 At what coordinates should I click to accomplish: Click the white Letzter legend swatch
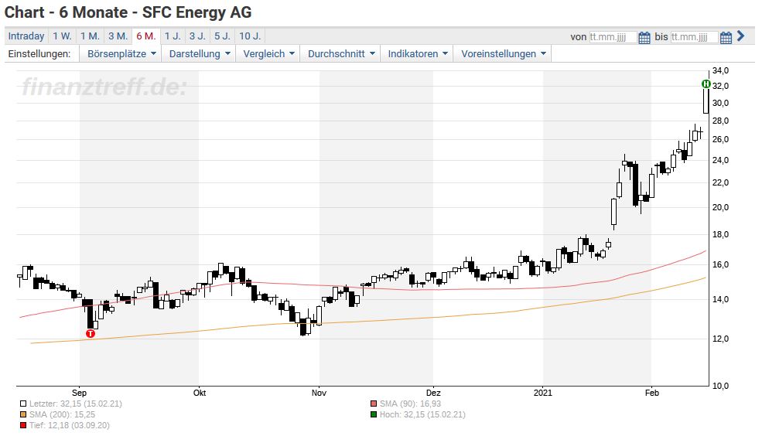23,404
